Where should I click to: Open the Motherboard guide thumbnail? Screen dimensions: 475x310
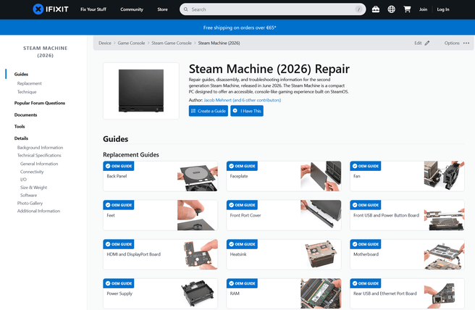pos(444,254)
